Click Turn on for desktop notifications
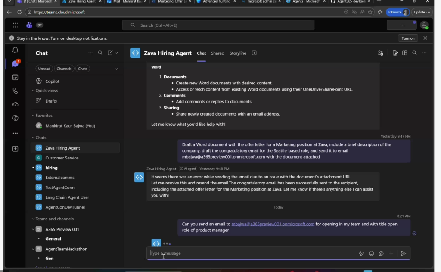The image size is (441, 272). (408, 38)
